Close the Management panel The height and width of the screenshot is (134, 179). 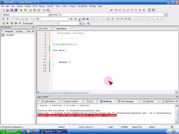point(34,27)
